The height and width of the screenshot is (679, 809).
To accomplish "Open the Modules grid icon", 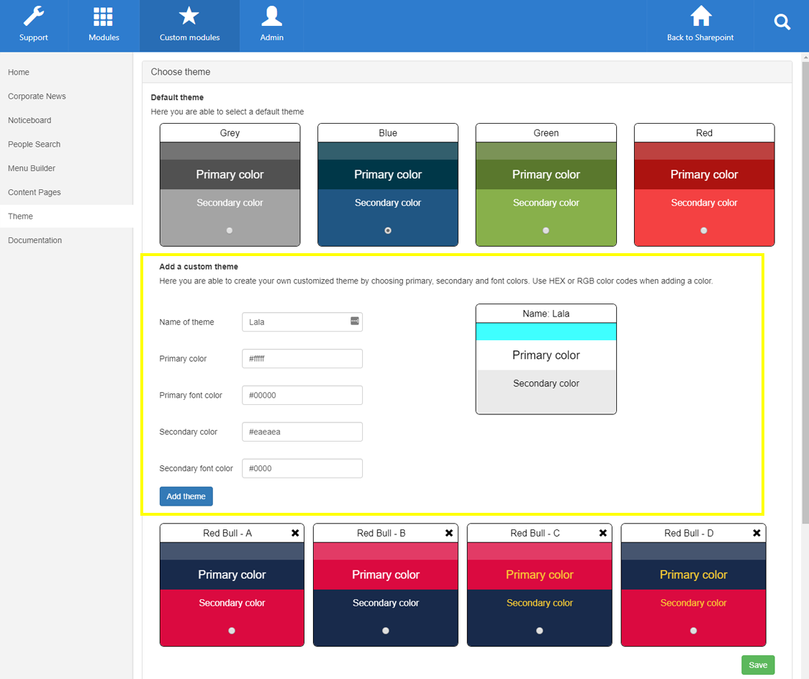I will (x=104, y=17).
